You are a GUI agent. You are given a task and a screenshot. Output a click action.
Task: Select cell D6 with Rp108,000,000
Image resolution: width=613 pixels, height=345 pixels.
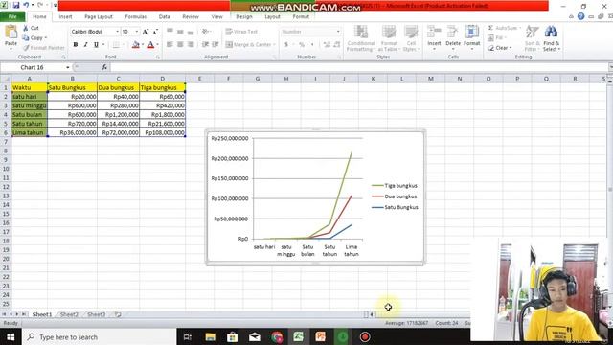(162, 132)
